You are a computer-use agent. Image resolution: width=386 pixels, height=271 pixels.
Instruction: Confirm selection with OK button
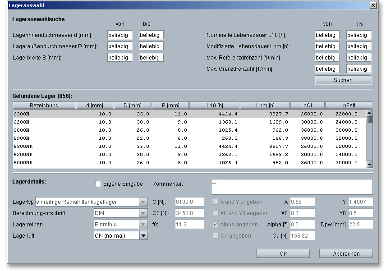click(x=283, y=253)
